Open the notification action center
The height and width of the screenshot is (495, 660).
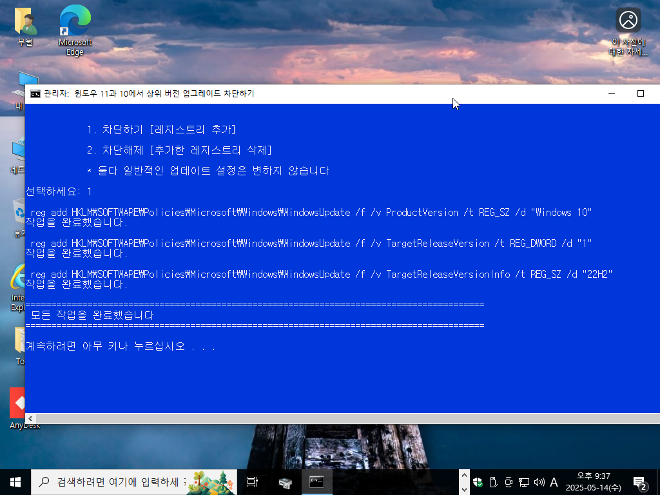tap(640, 483)
